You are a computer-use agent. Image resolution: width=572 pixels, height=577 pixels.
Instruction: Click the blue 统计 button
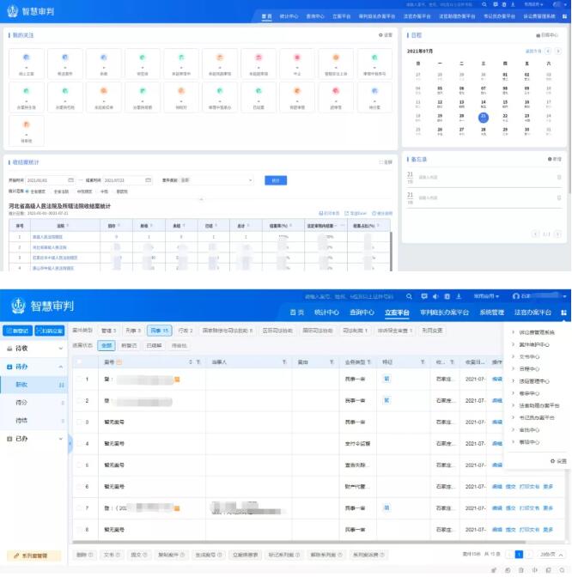click(x=276, y=180)
